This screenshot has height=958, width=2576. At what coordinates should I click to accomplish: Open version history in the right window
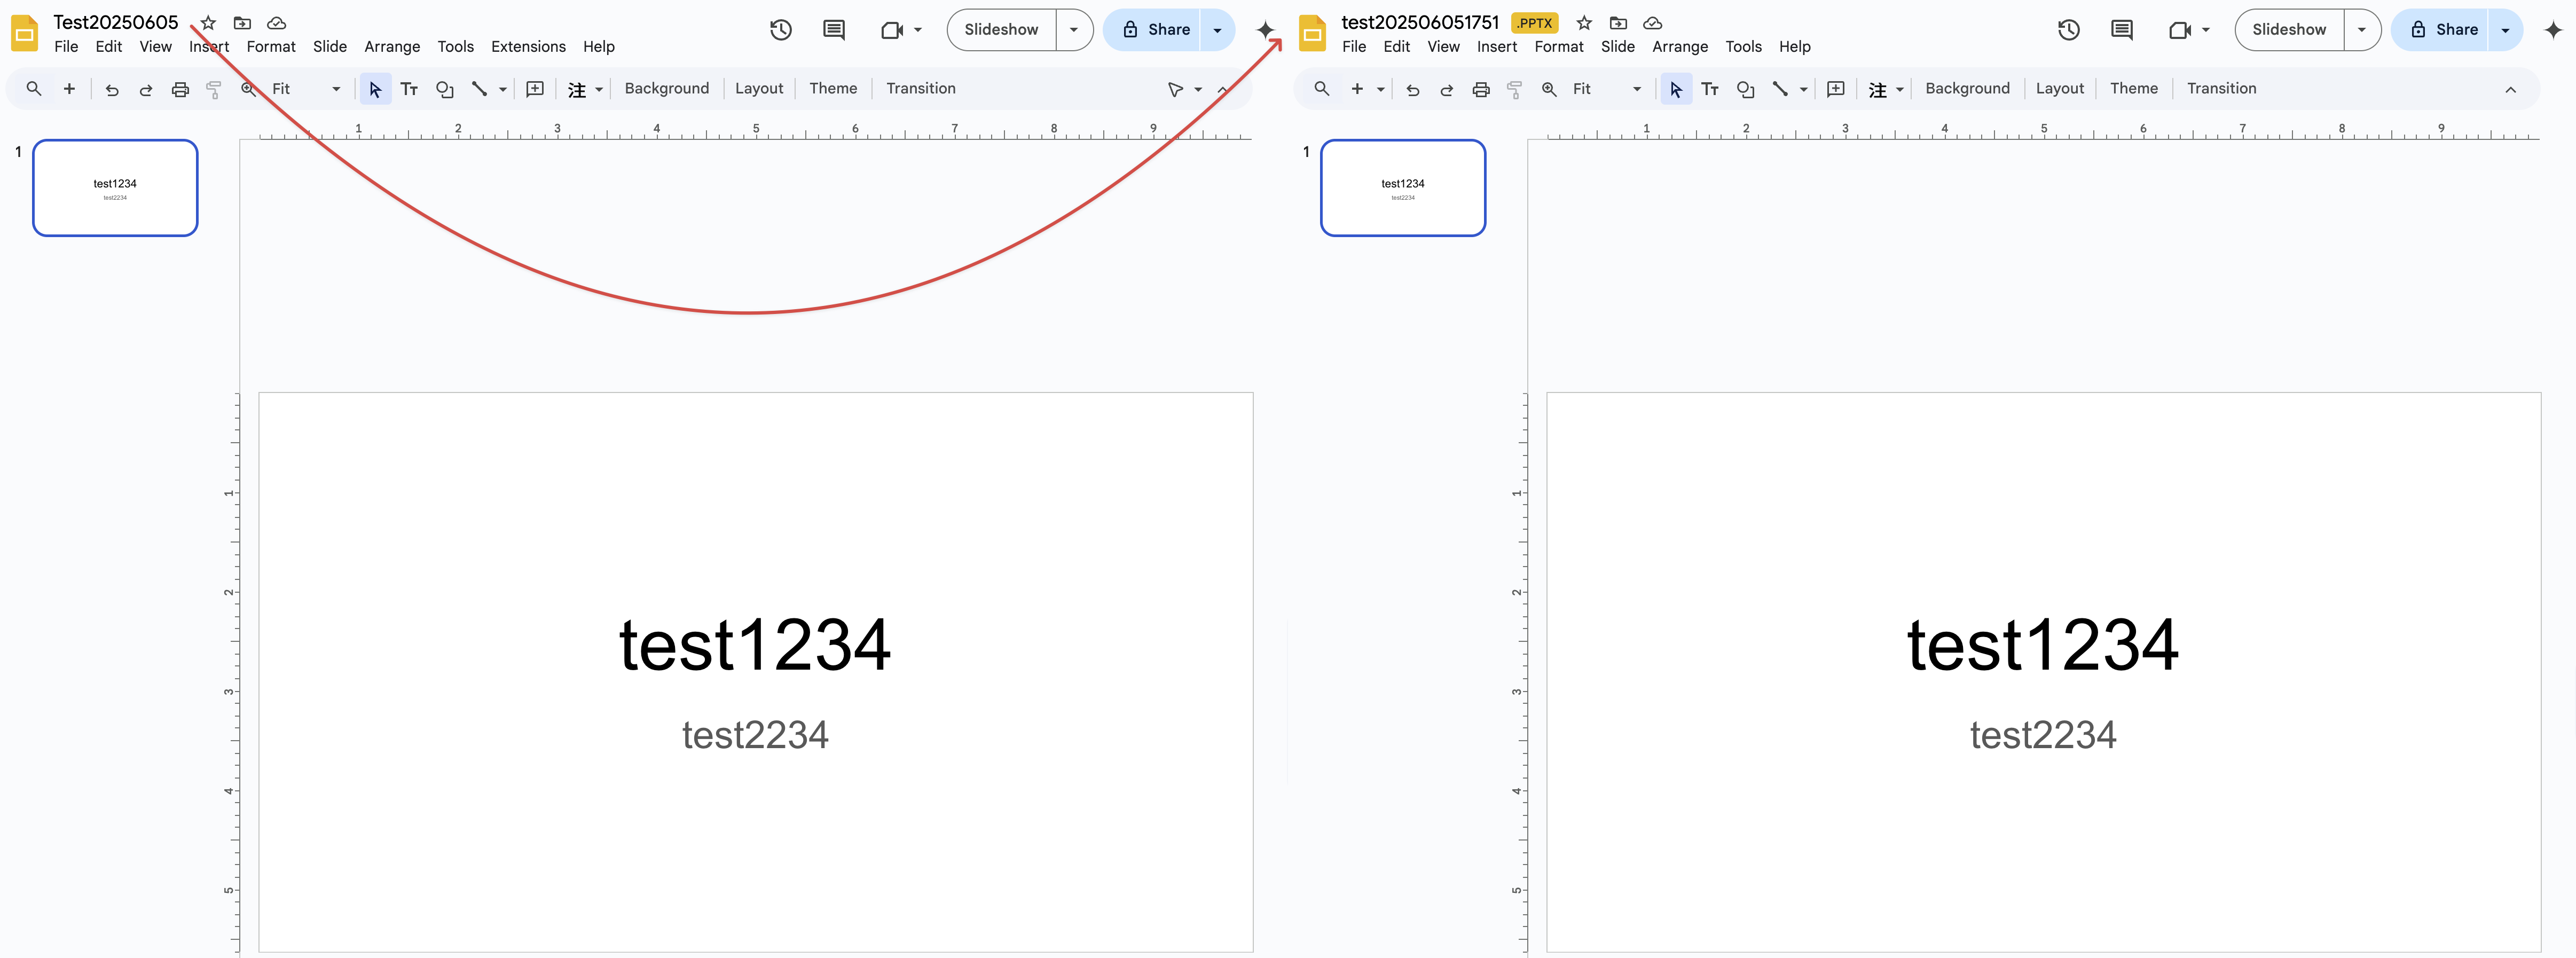pos(2069,30)
